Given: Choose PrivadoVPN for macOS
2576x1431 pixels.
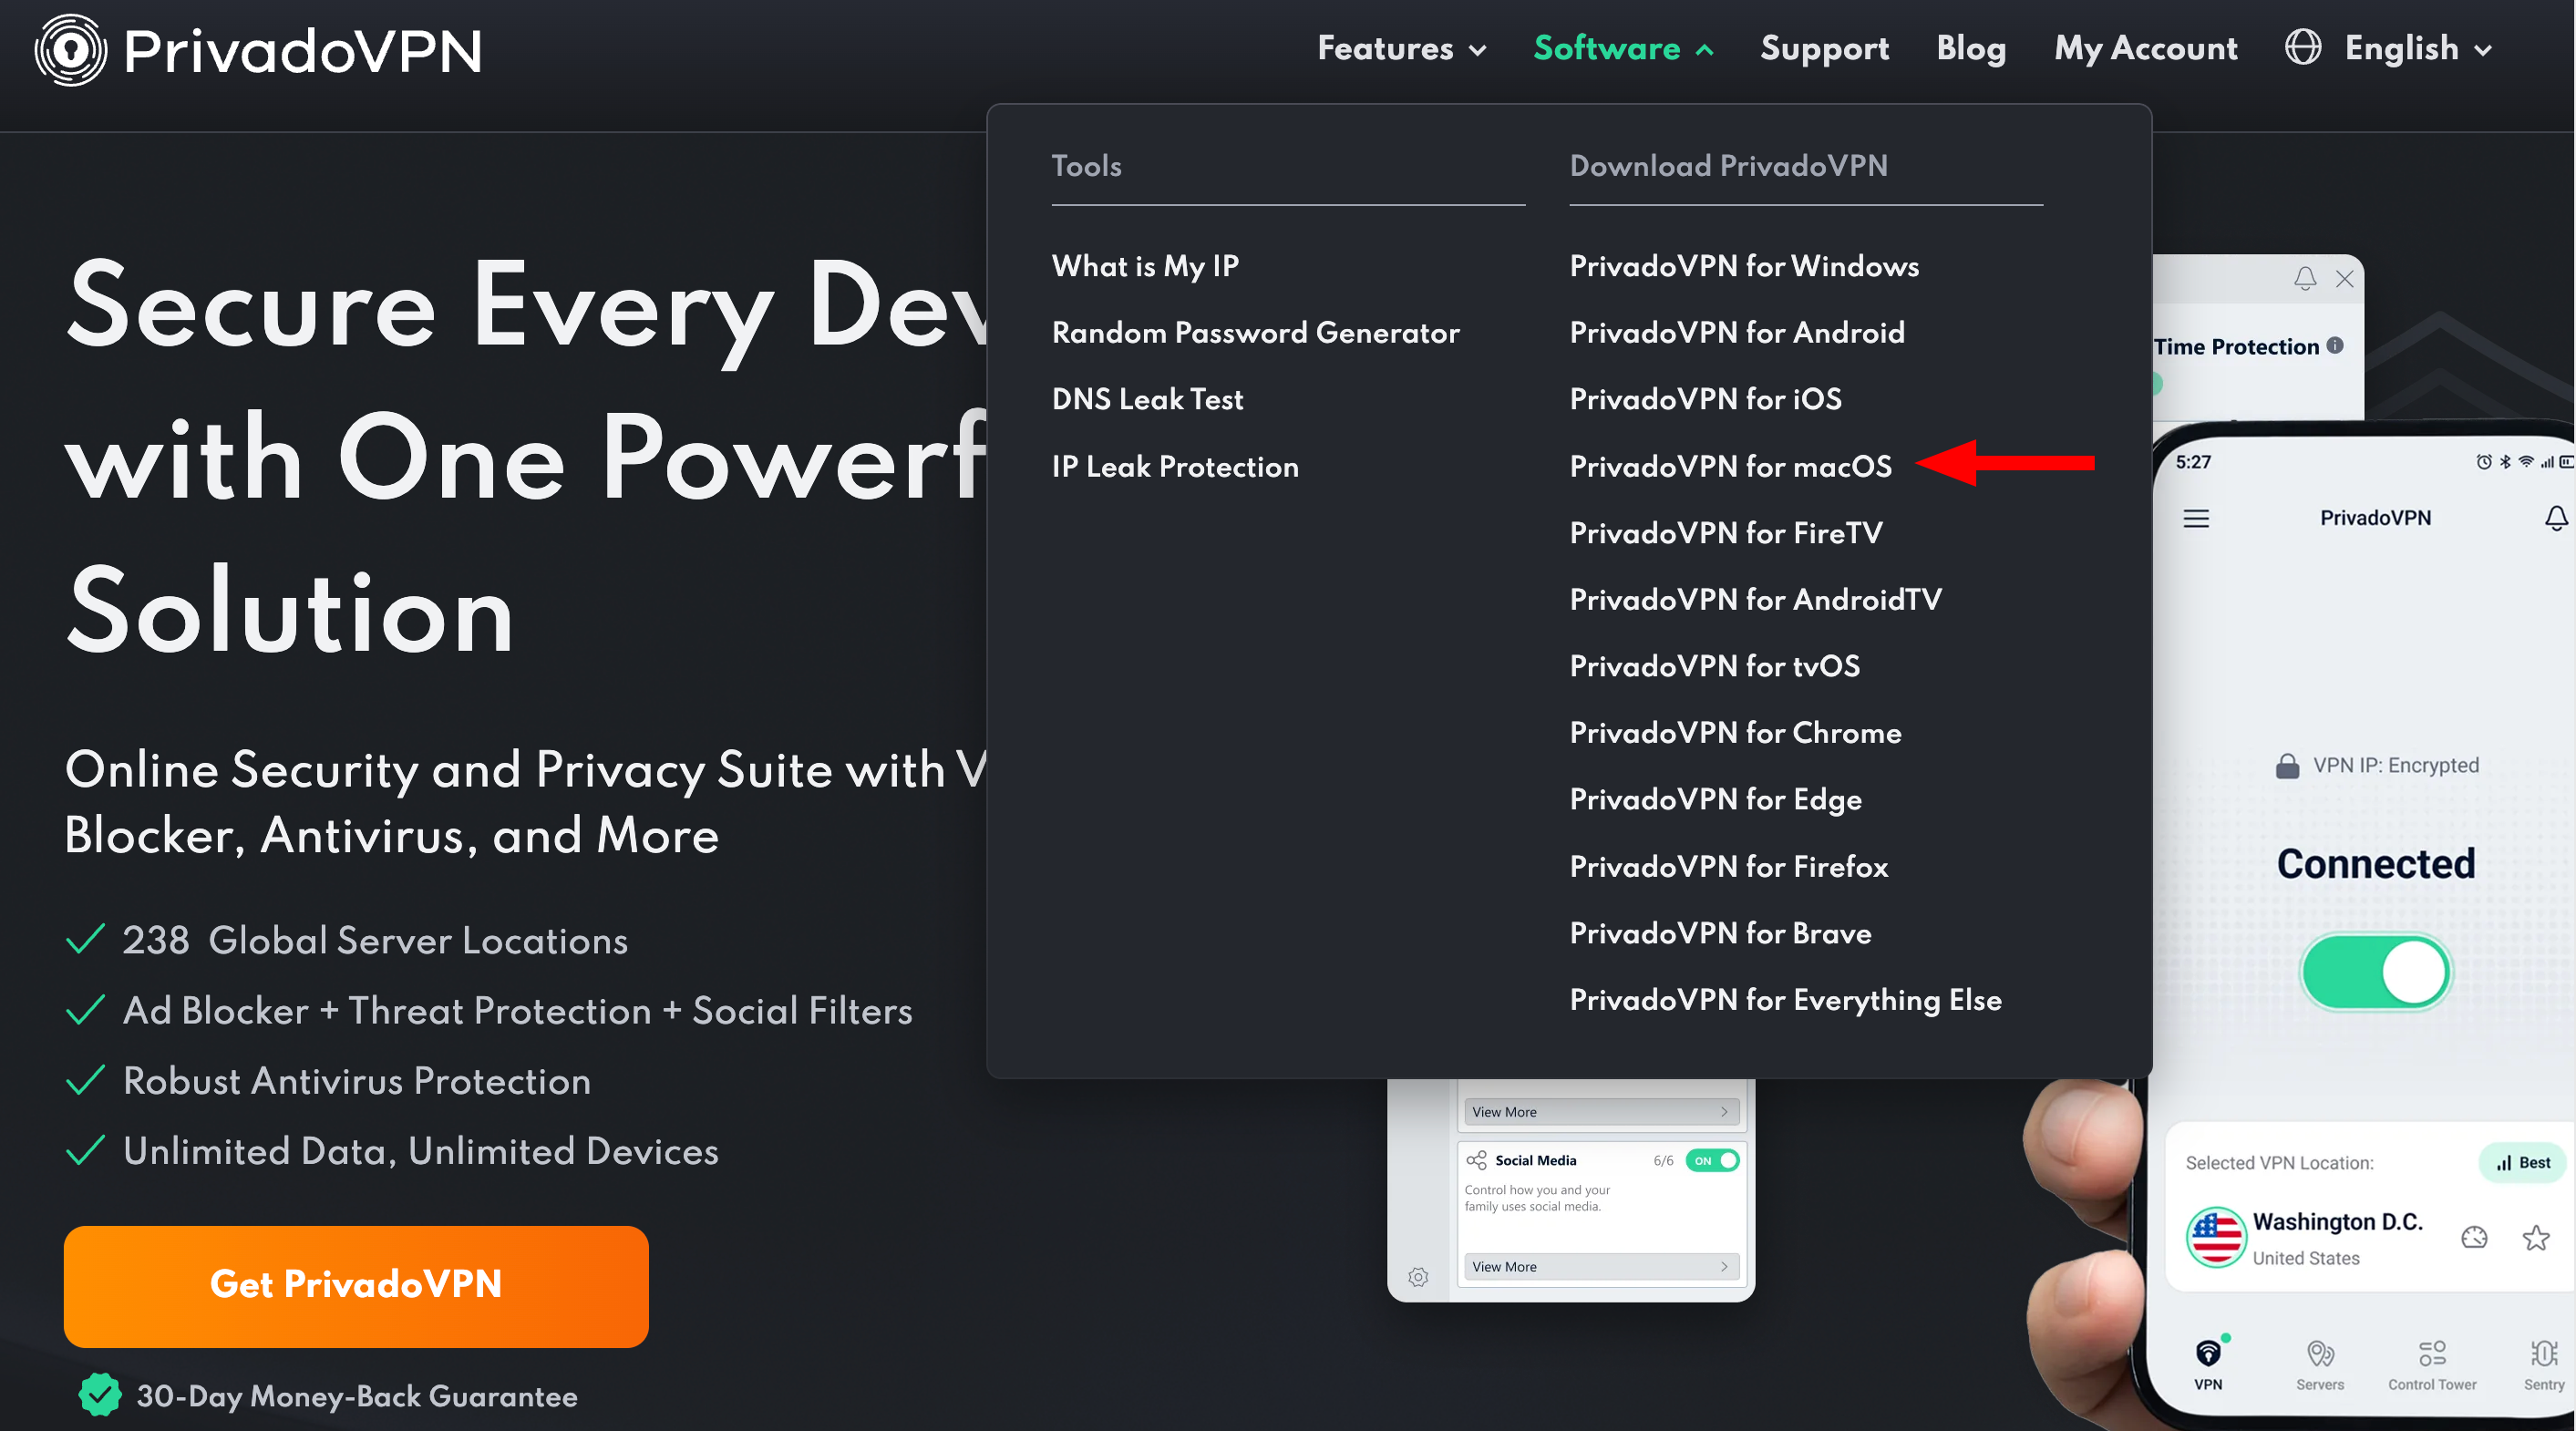Looking at the screenshot, I should [1730, 466].
